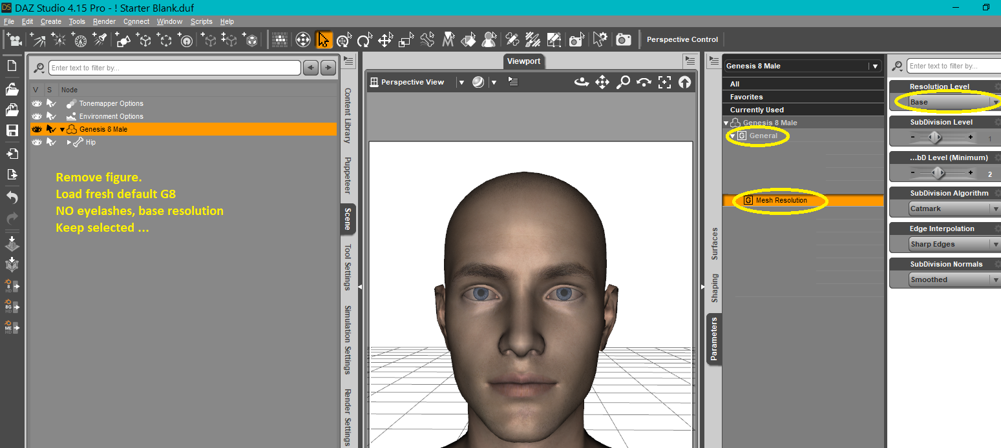Click the viewport Reset view up-arrow icon
The width and height of the screenshot is (1001, 448).
click(684, 82)
